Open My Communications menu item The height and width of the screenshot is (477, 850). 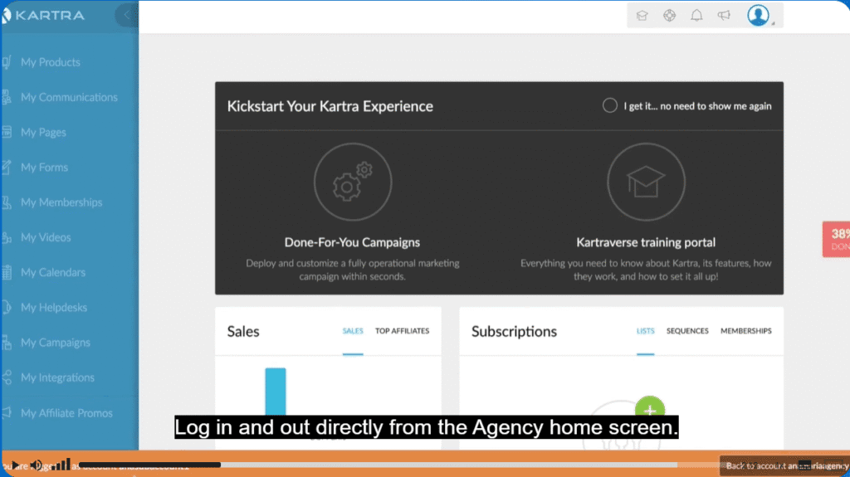(70, 97)
